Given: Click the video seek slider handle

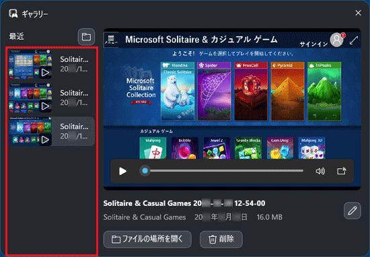Looking at the screenshot, I should 145,171.
